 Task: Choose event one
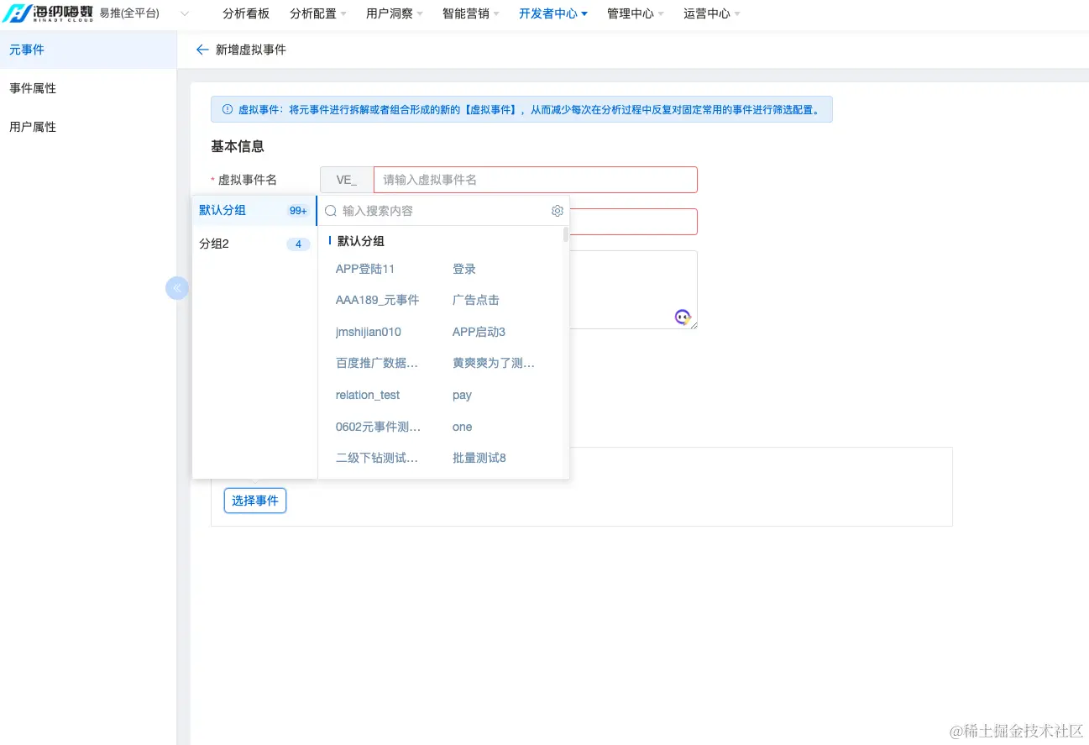463,427
